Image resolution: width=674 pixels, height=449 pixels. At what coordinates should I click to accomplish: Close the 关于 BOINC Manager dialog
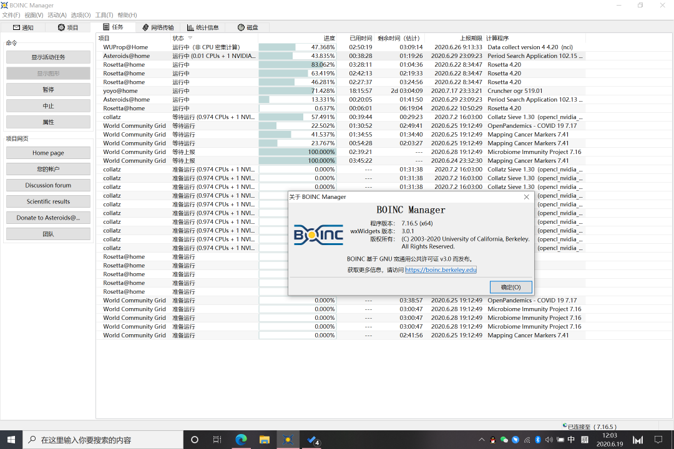[527, 197]
